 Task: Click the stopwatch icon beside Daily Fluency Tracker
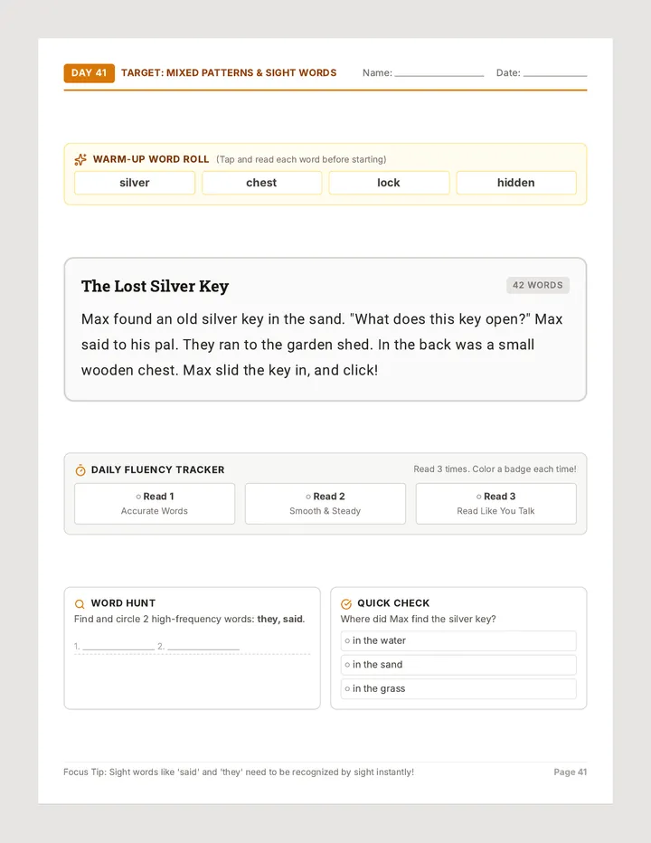click(80, 469)
